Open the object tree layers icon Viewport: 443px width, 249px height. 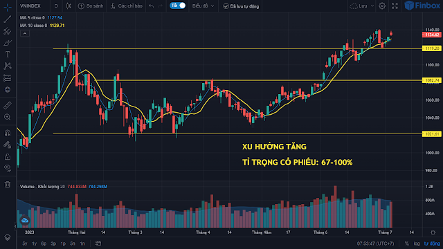click(8, 237)
